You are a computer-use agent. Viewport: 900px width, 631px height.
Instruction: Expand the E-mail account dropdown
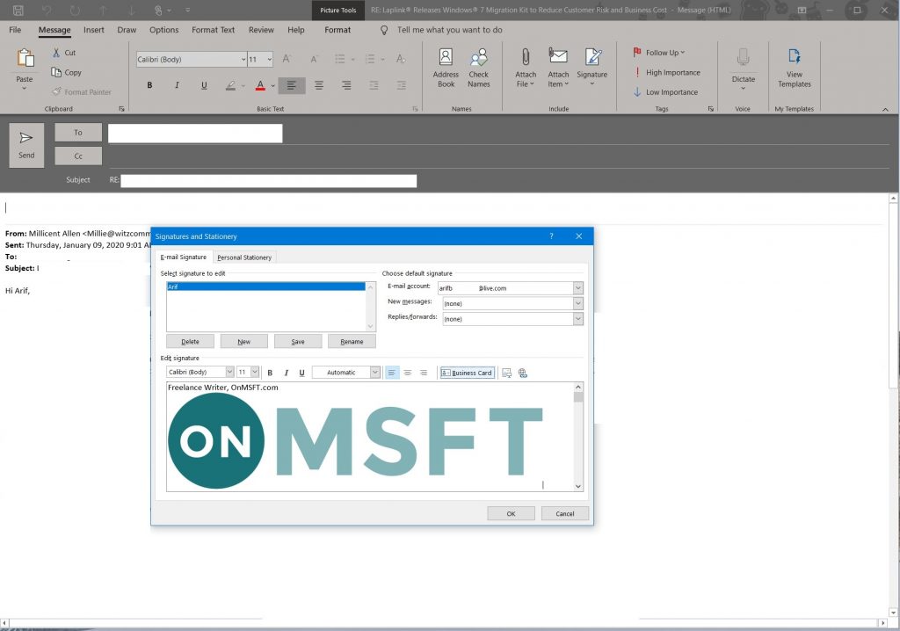[x=577, y=288]
